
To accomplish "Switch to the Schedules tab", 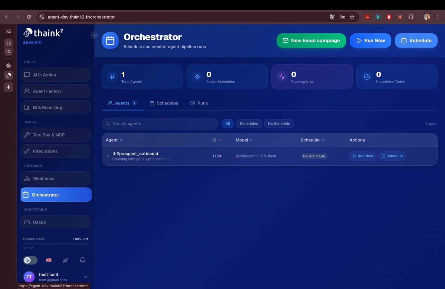I will click(164, 103).
